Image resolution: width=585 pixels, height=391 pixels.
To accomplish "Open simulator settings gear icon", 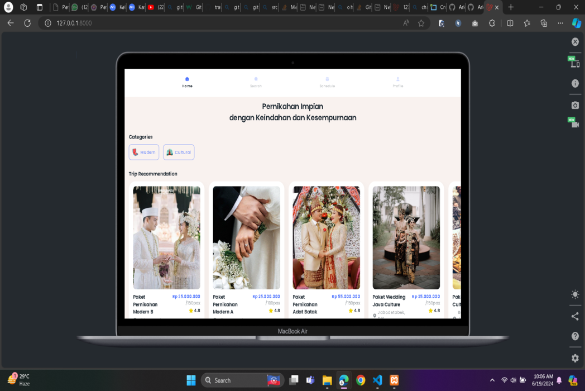I will 575,358.
